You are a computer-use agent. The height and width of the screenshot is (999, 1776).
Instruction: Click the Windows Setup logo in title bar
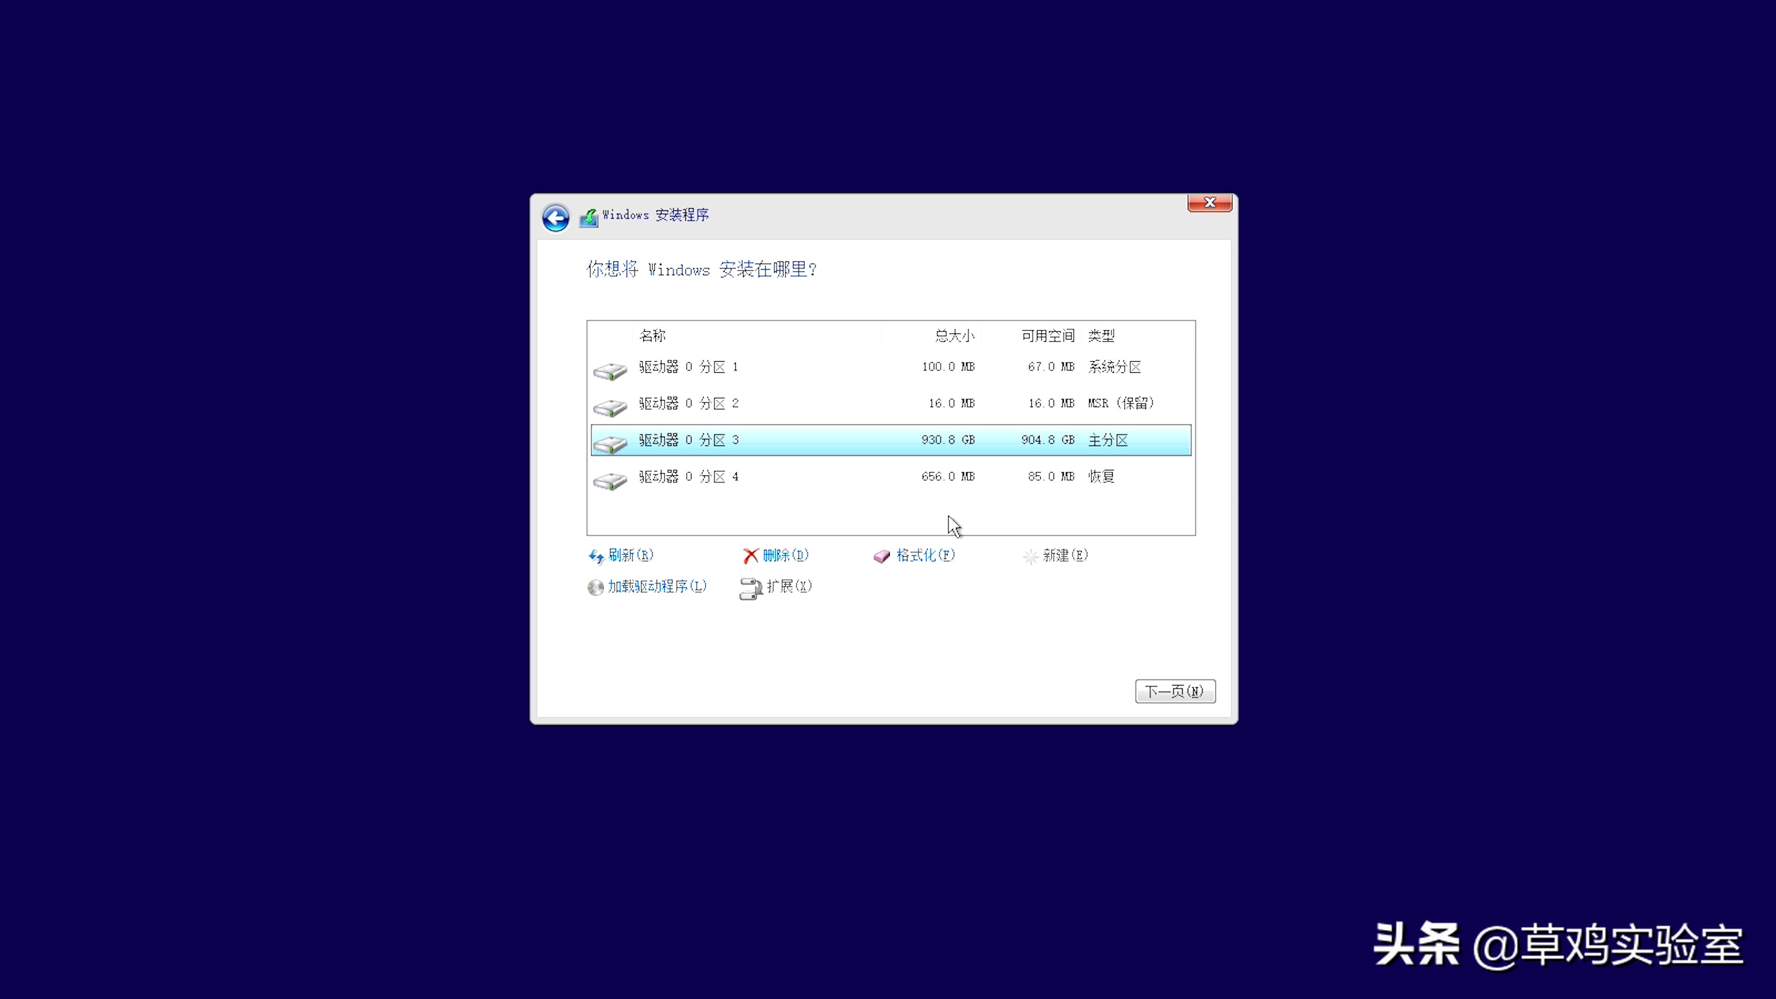[589, 216]
